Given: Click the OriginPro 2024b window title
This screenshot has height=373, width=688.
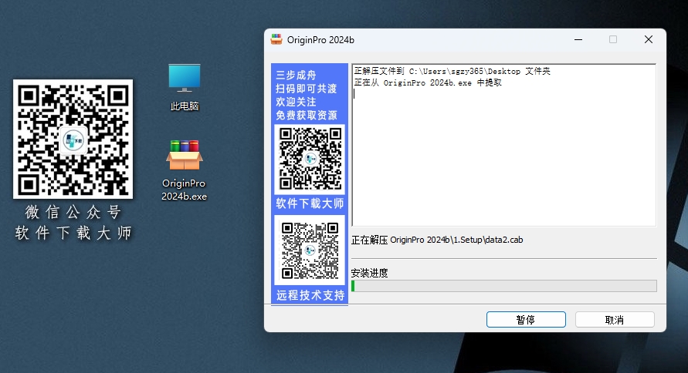Looking at the screenshot, I should point(320,40).
